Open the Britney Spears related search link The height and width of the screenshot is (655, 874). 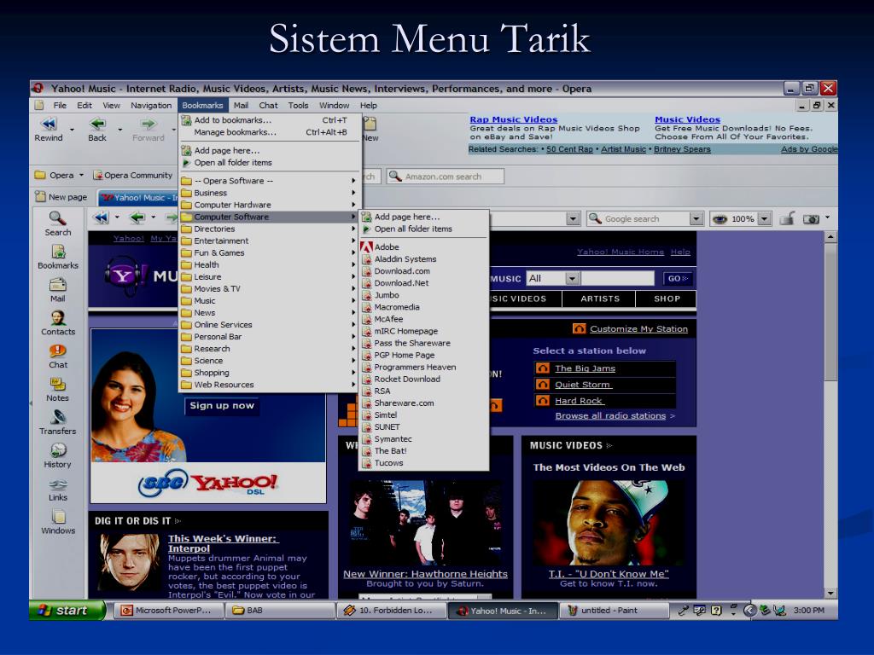(682, 149)
